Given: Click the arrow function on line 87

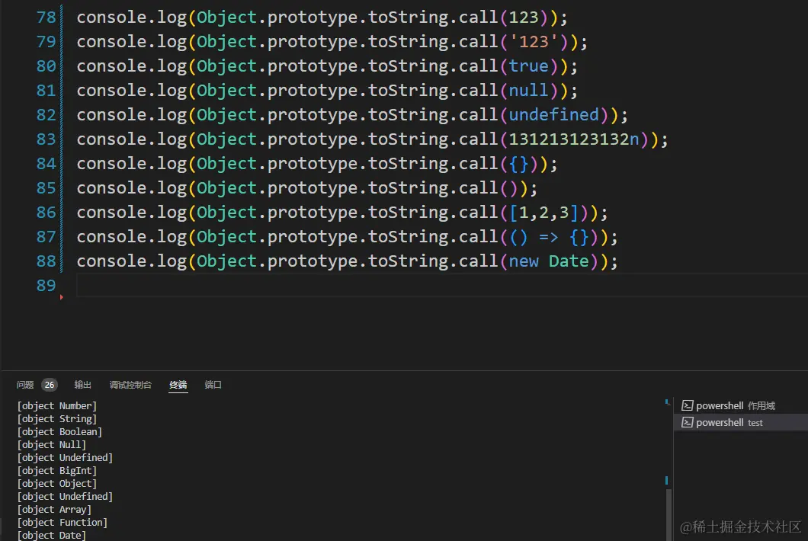Looking at the screenshot, I should tap(549, 237).
